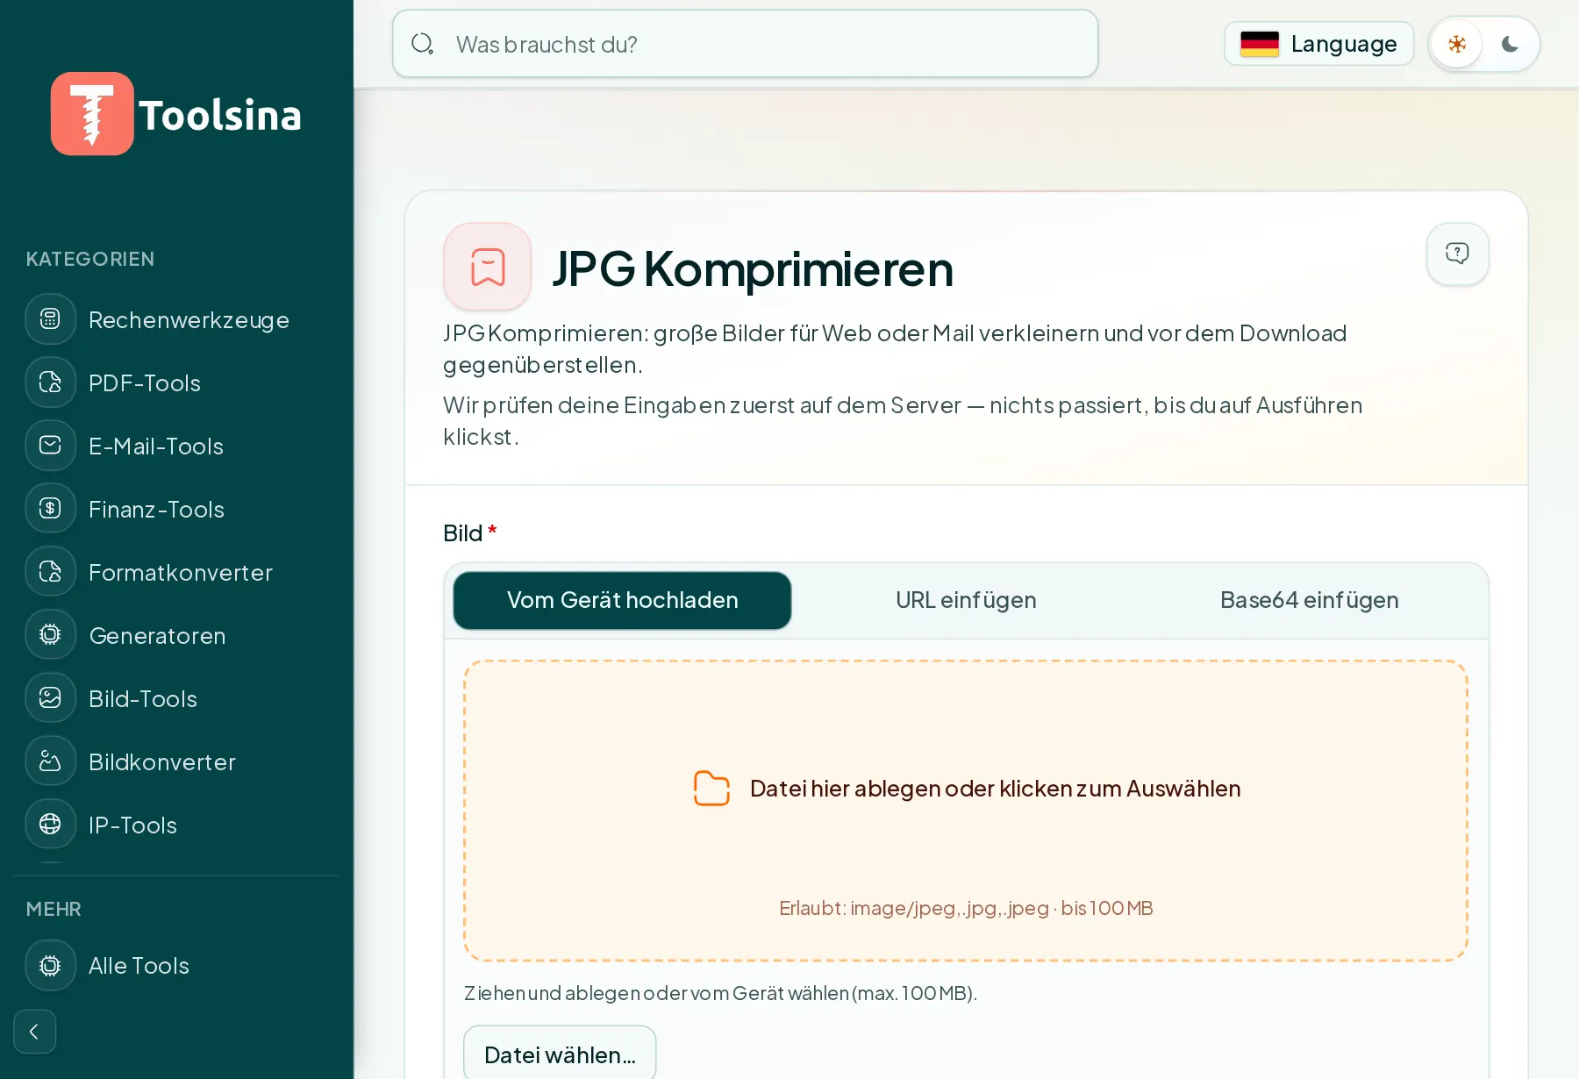Open the Formatkonverter category icon
Screen dimensions: 1579x1079
pos(51,572)
